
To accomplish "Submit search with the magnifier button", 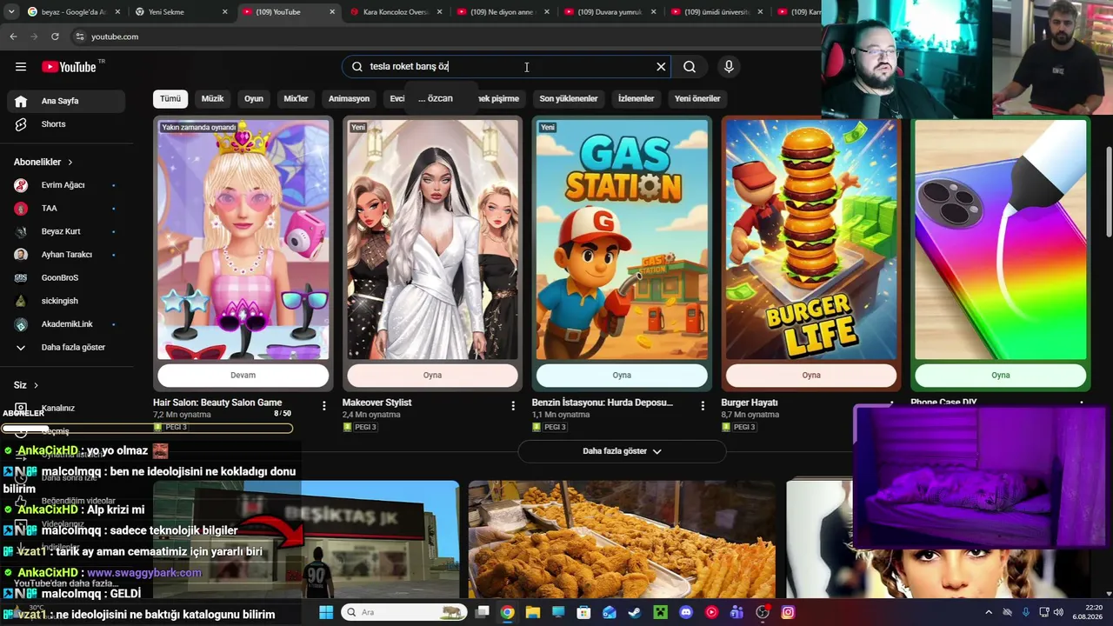I will (x=690, y=67).
